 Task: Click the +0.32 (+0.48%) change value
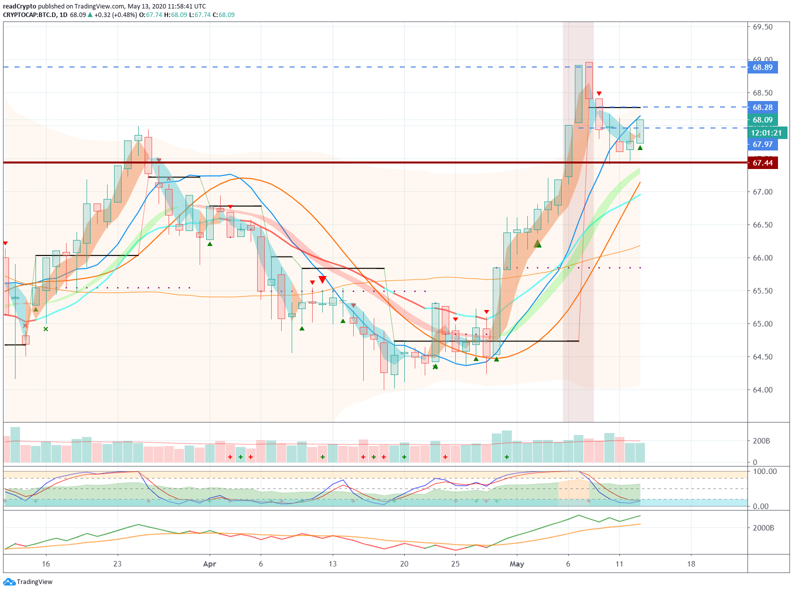click(x=116, y=15)
